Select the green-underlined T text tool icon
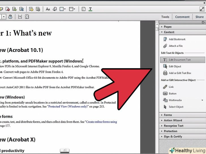Screen dimensions: 206x154 tap(90, 9)
